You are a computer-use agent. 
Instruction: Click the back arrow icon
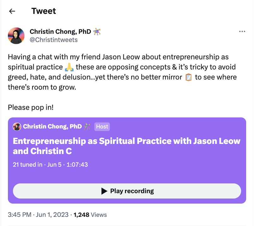coord(12,11)
